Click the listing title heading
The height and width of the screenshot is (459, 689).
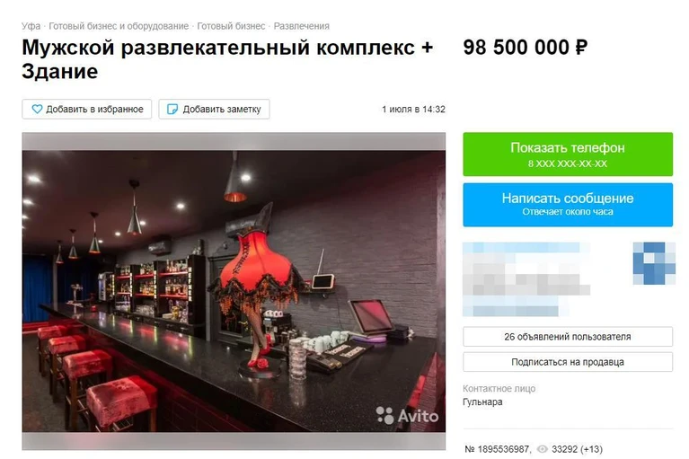coord(227,59)
